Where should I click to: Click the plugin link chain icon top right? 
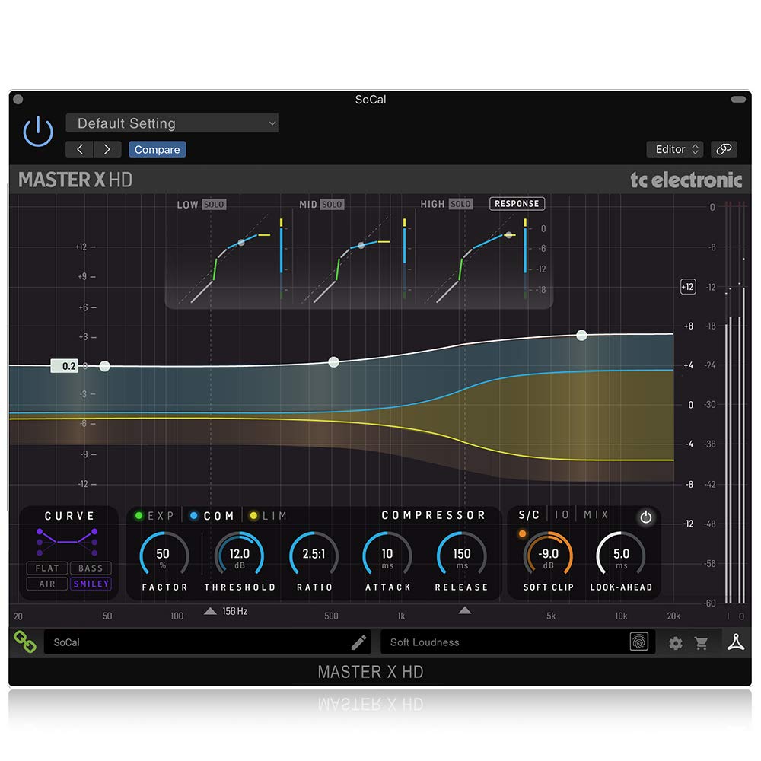pyautogui.click(x=724, y=149)
